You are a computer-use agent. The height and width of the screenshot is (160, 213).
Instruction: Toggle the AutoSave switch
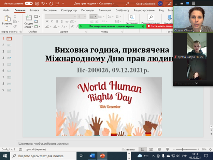[29, 3]
